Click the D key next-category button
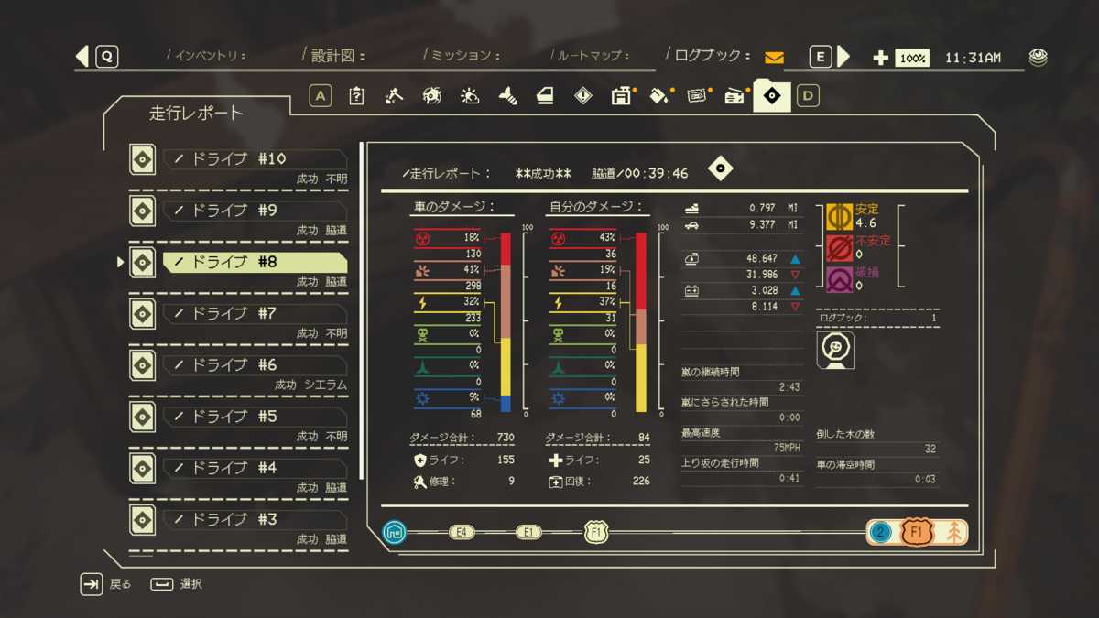The width and height of the screenshot is (1099, 618). (x=808, y=95)
